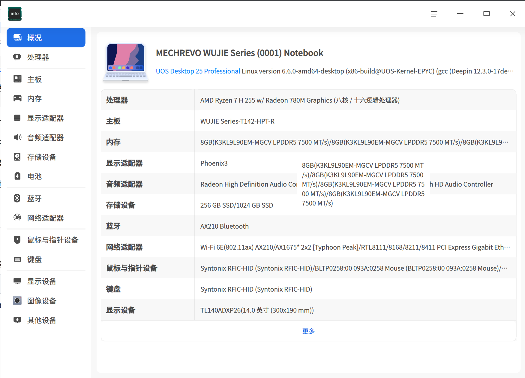Viewport: 525px width, 378px height.
Task: Select the 键盘 row Syntonix RFIC-HID value
Action: pyautogui.click(x=256, y=289)
